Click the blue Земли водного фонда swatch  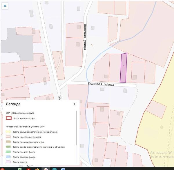tap(8, 157)
